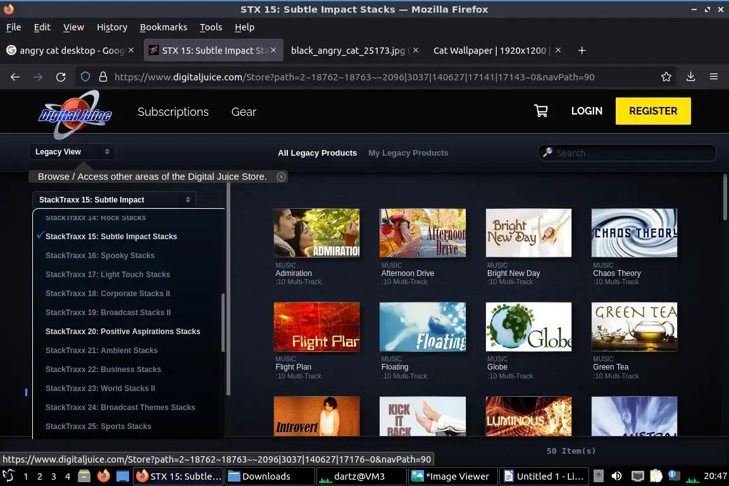Click the LOGIN link
The image size is (729, 486).
tap(587, 111)
